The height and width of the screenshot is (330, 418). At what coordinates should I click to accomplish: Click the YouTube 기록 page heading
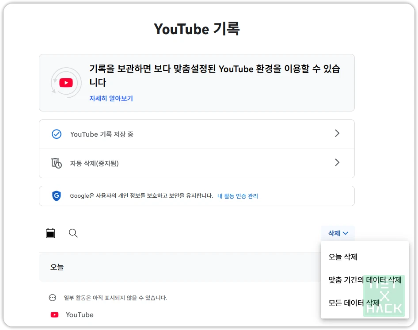[197, 29]
